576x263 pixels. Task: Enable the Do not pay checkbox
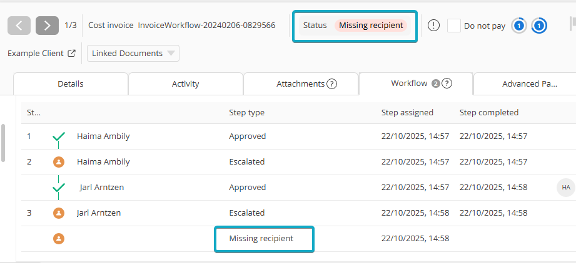(x=454, y=26)
